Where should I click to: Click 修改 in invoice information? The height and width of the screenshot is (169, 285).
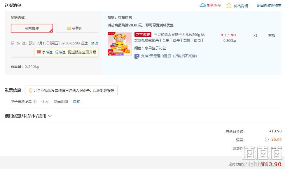[76, 102]
